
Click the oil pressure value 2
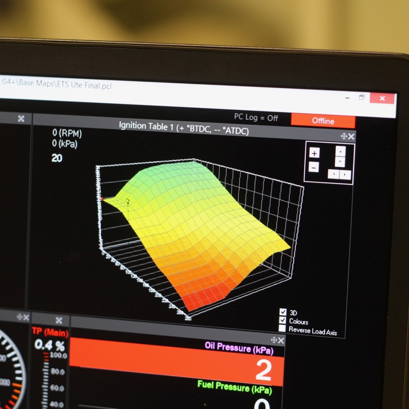[264, 370]
